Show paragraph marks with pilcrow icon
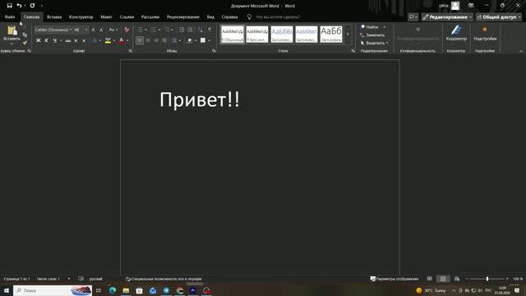The width and height of the screenshot is (526, 296). click(x=210, y=30)
